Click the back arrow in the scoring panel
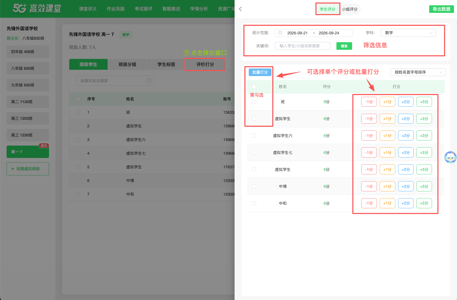This screenshot has width=457, height=300. 240,9
